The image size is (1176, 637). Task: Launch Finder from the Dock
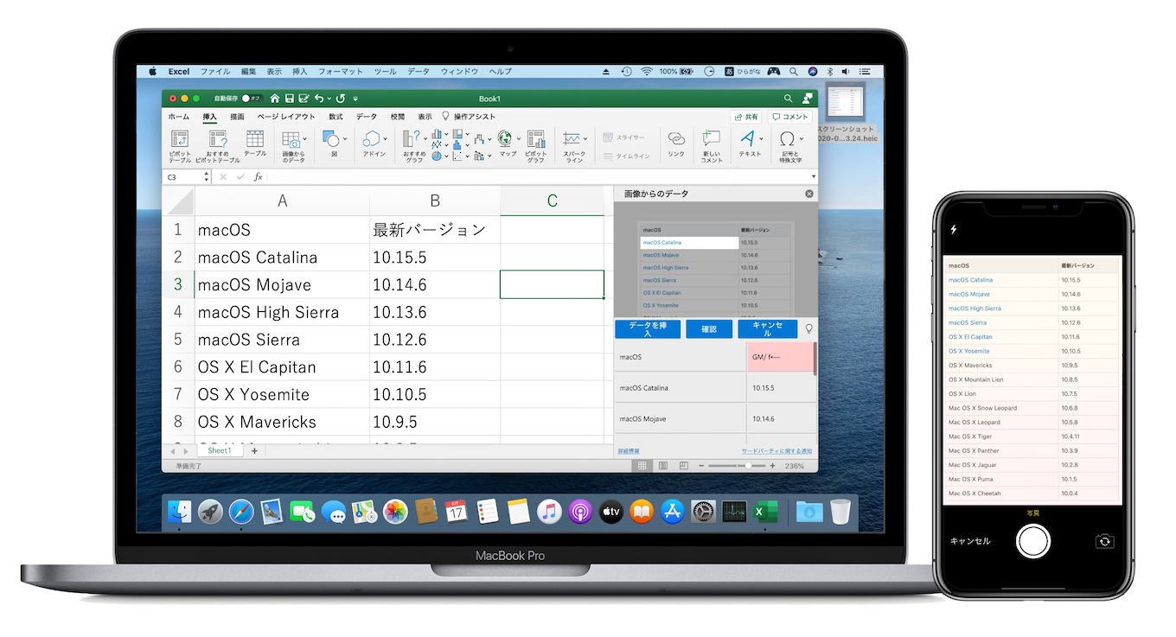coord(180,512)
